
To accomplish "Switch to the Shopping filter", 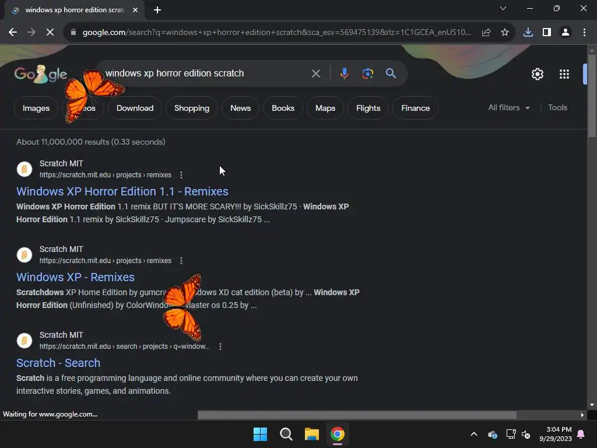I will [191, 108].
